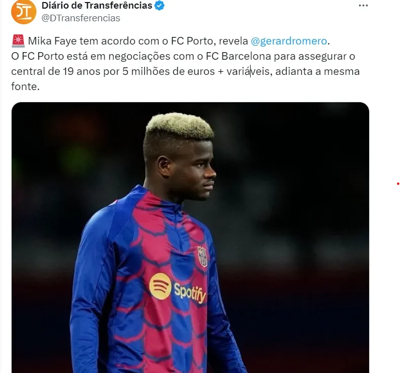Open the Diário de Transferências profile avatar

24,12
